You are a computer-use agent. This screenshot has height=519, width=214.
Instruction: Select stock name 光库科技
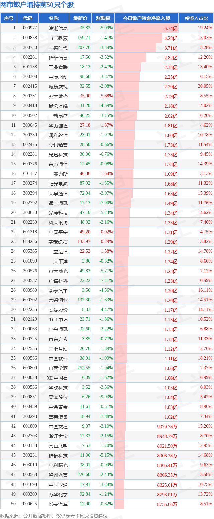[x=59, y=213]
